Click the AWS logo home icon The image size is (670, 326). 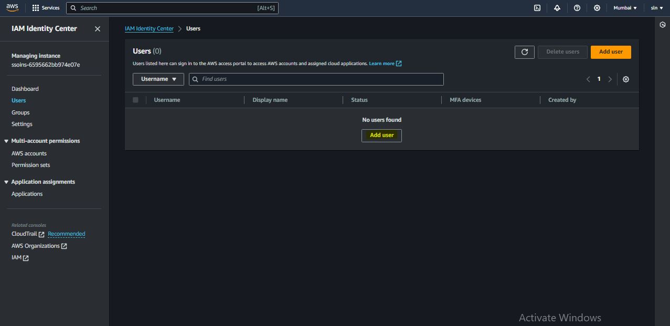(12, 7)
